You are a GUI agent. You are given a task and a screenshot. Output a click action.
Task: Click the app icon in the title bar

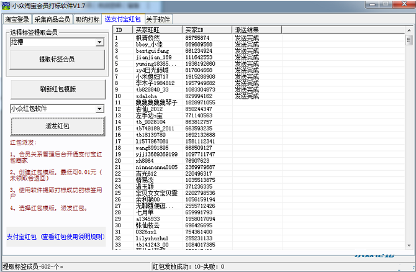(x=6, y=6)
